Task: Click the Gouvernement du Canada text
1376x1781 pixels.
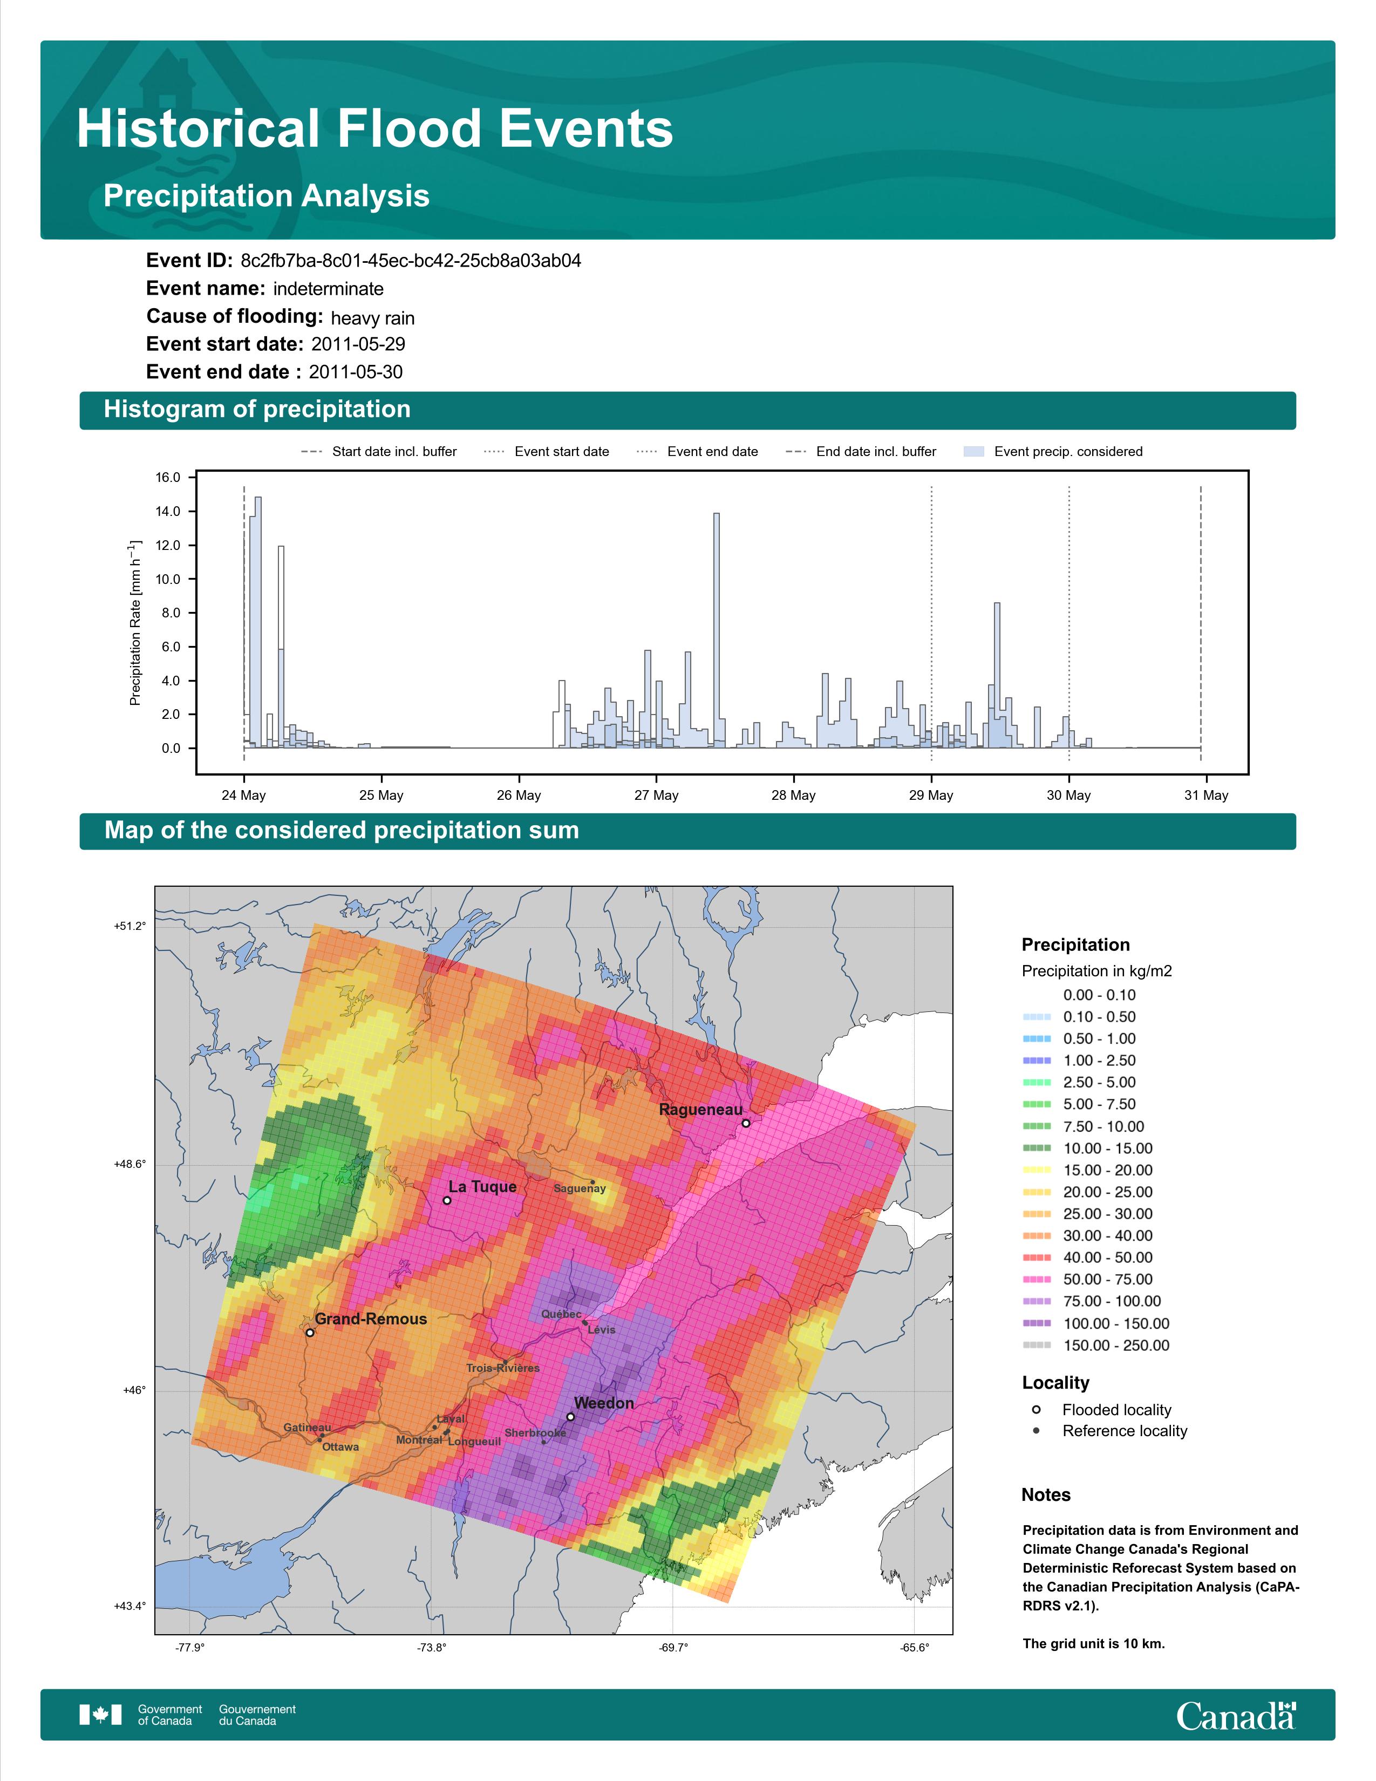Action: [257, 1715]
